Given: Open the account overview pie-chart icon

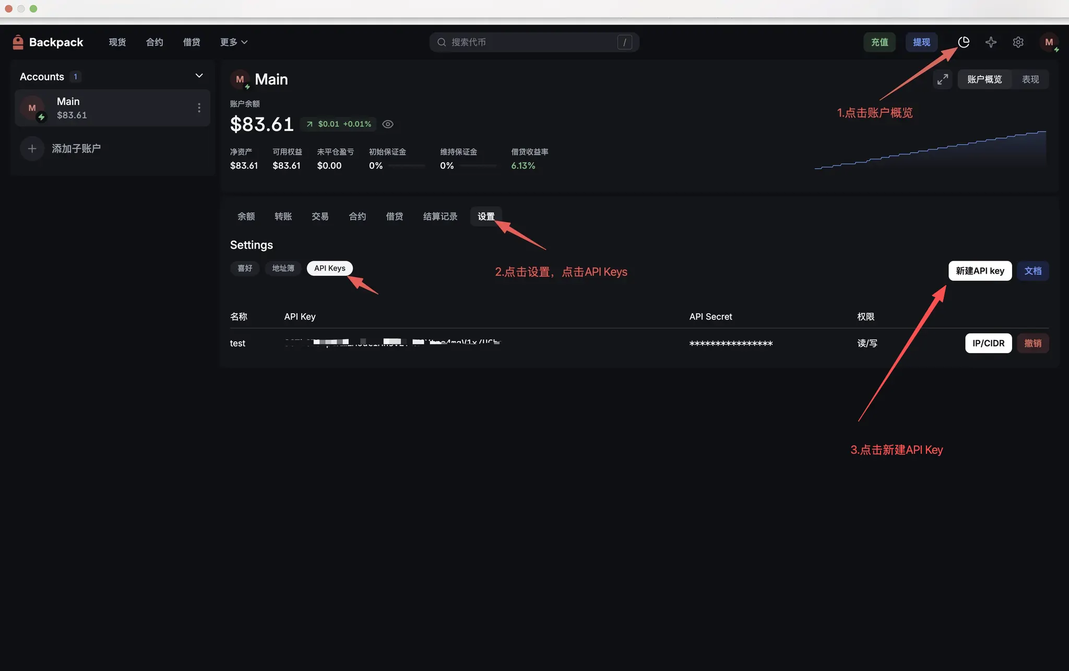Looking at the screenshot, I should (964, 42).
